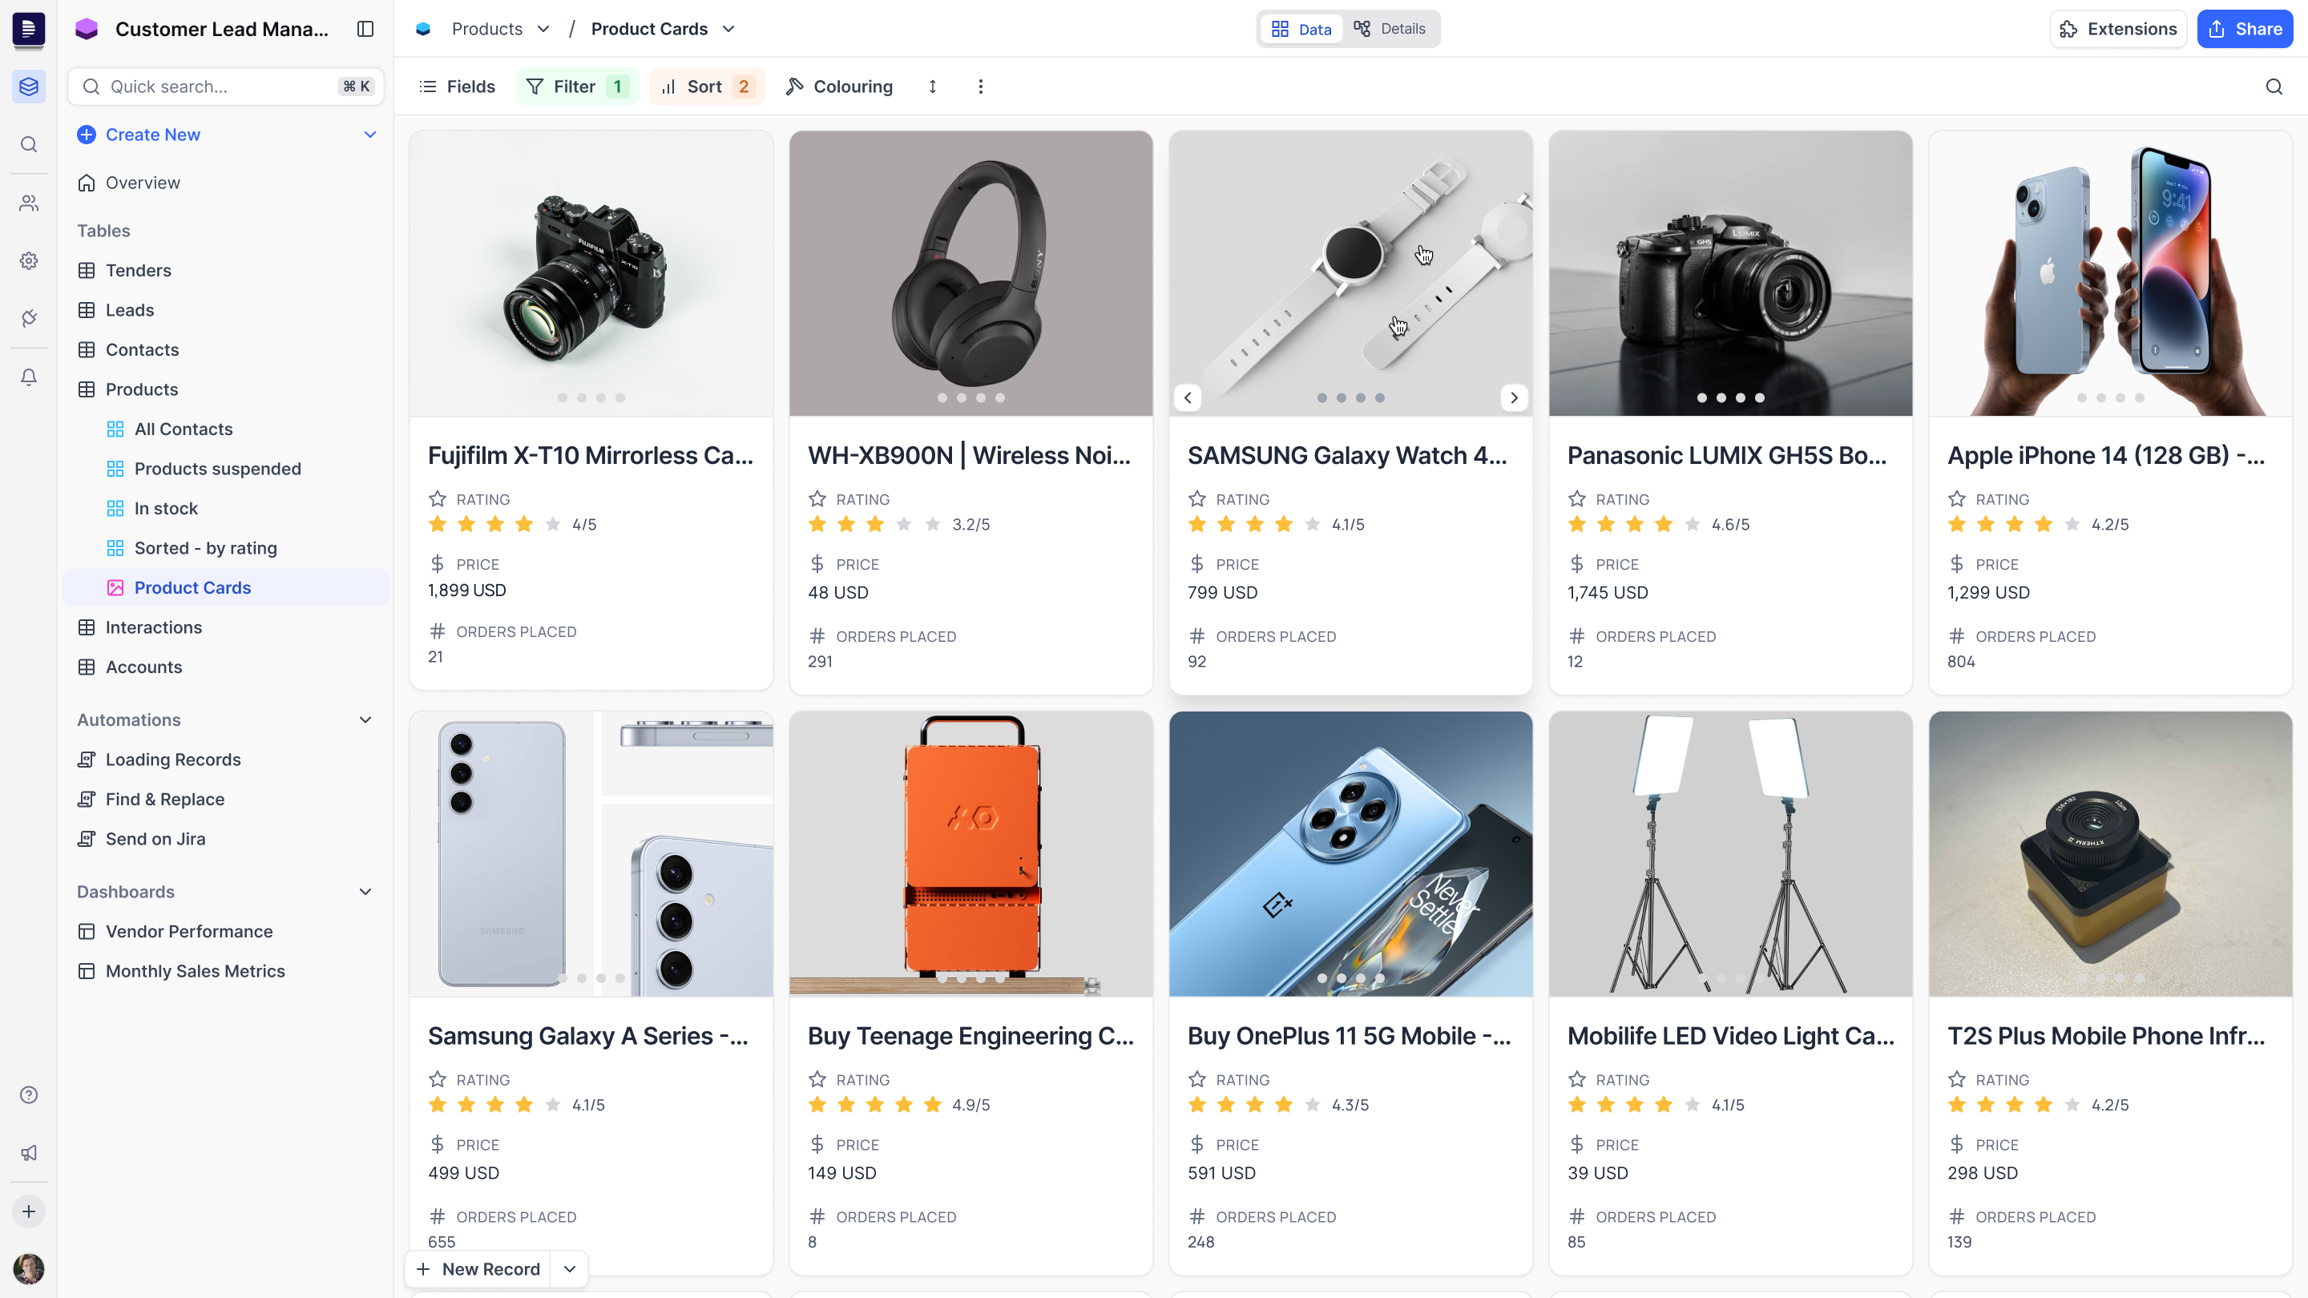The height and width of the screenshot is (1298, 2308).
Task: Open the team members icon
Action: (29, 204)
